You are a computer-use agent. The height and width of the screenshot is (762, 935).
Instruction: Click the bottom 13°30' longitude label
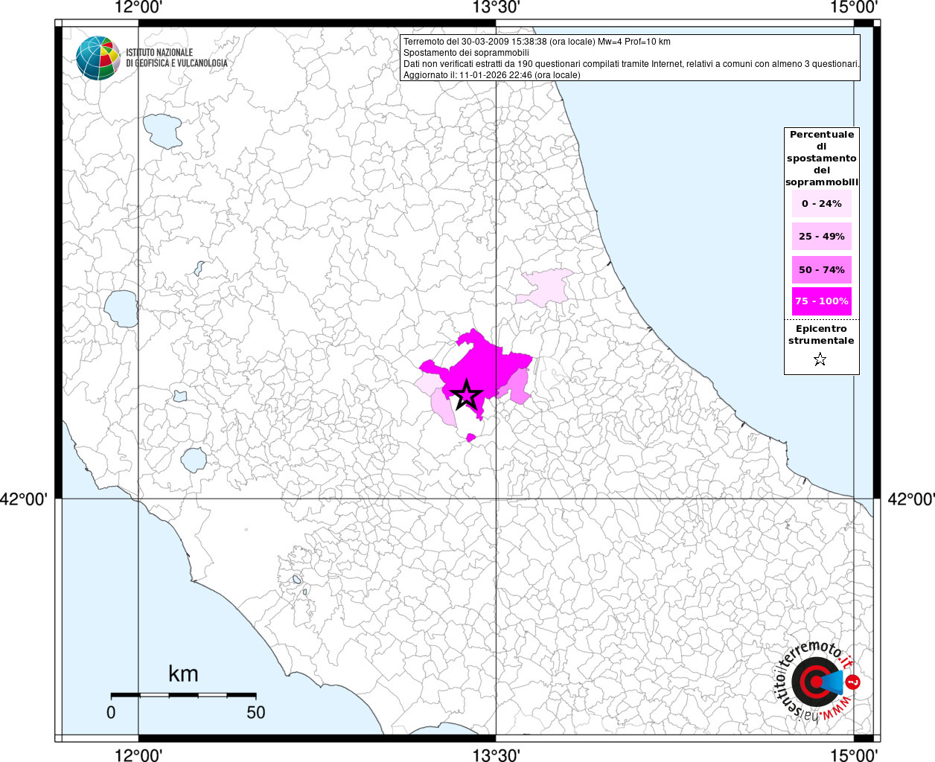click(496, 755)
